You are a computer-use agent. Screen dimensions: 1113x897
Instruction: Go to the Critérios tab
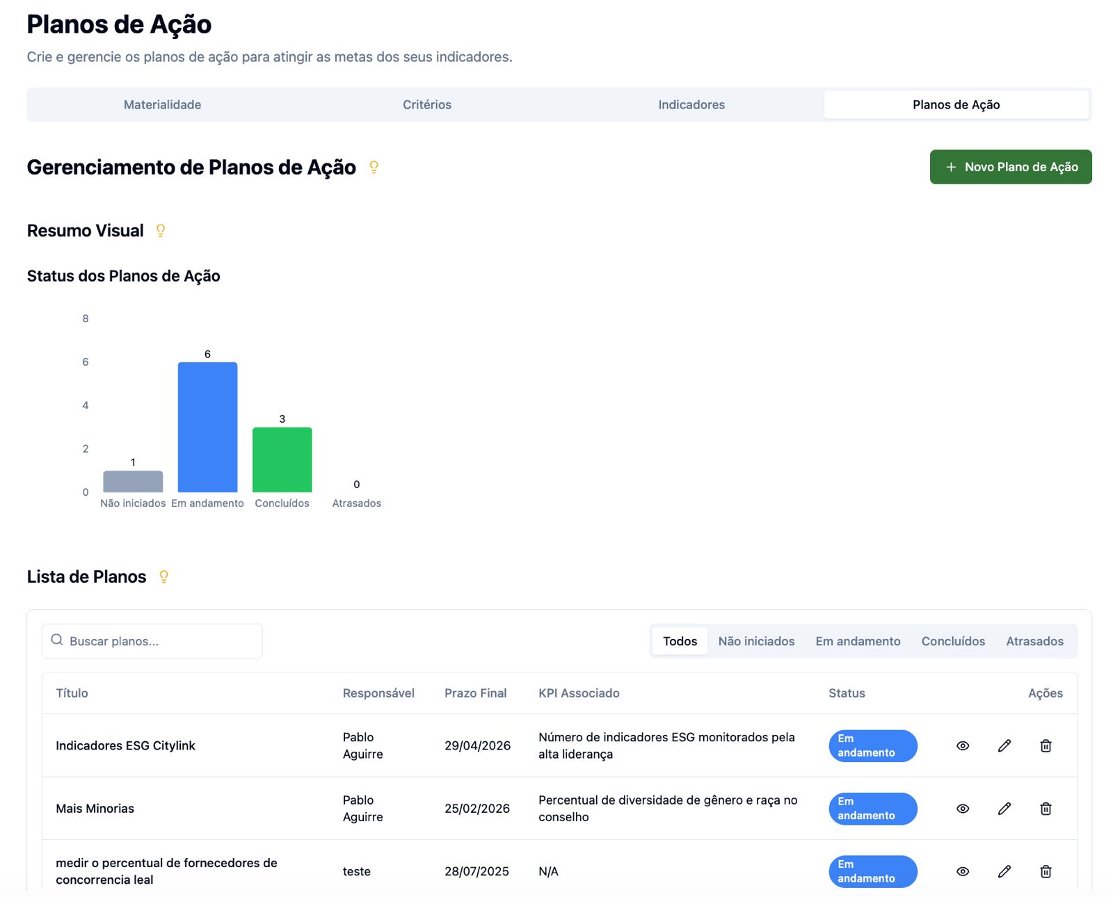(427, 105)
